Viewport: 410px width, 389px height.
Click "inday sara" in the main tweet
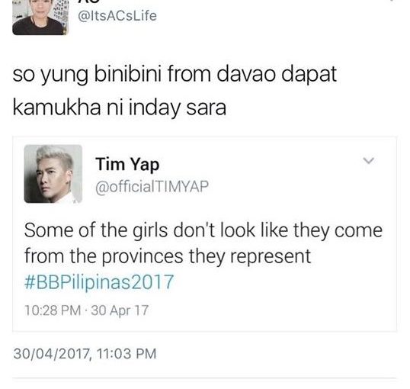(x=178, y=108)
